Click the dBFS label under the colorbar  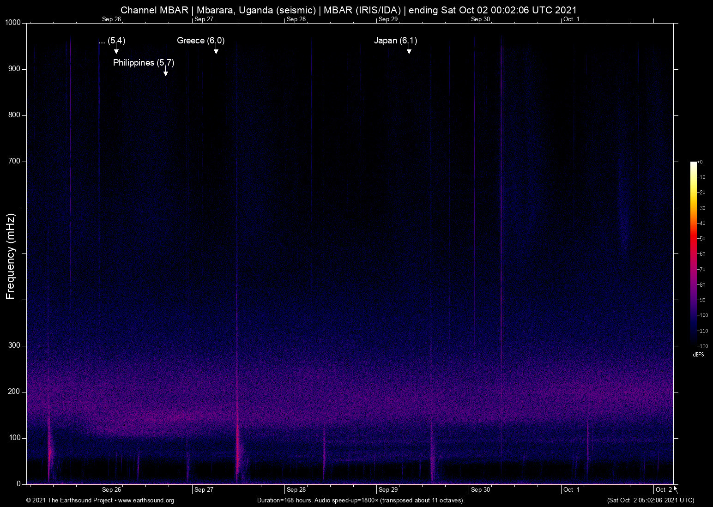[x=698, y=355]
